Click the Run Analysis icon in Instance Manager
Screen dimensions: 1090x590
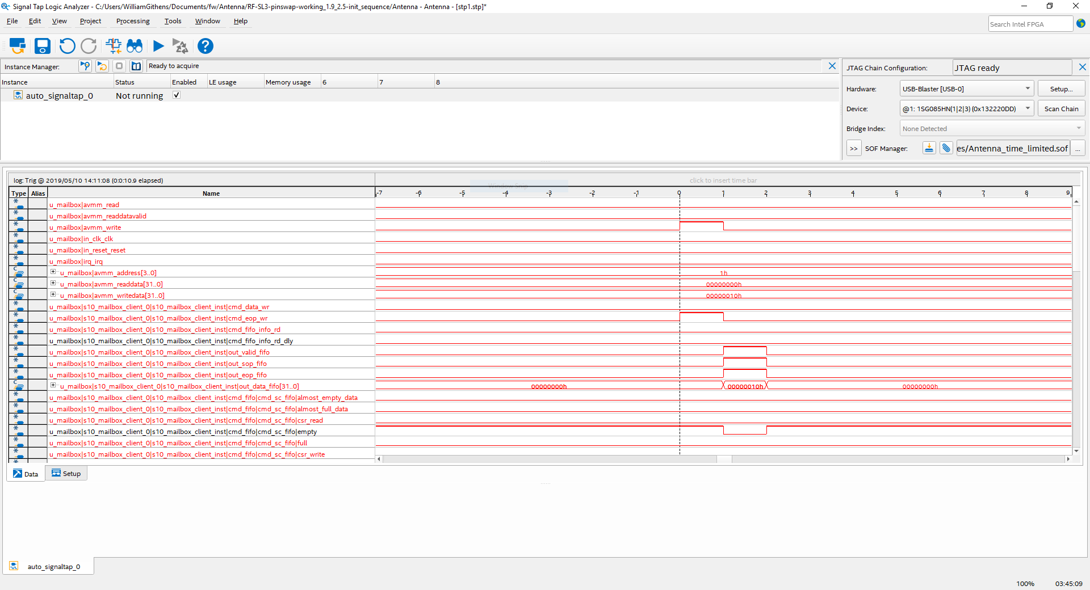point(85,66)
